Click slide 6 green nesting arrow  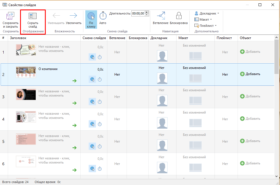click(x=74, y=170)
